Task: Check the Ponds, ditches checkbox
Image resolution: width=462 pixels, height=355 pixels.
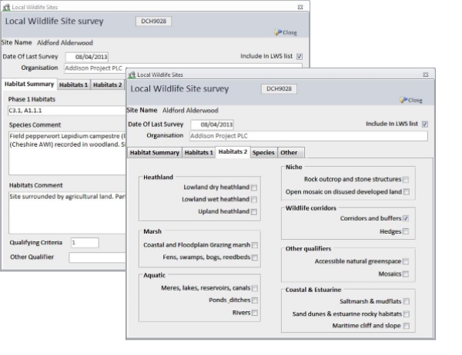Action: pos(255,300)
